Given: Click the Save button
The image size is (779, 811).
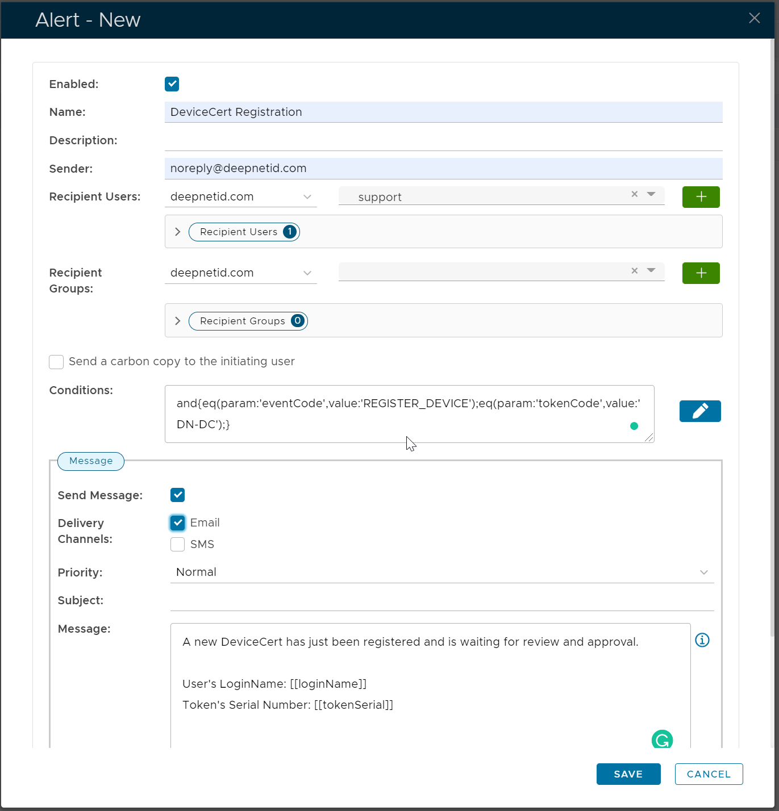Looking at the screenshot, I should (628, 774).
